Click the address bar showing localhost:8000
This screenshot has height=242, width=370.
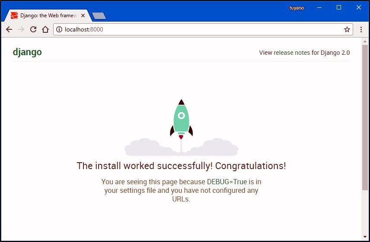click(195, 29)
